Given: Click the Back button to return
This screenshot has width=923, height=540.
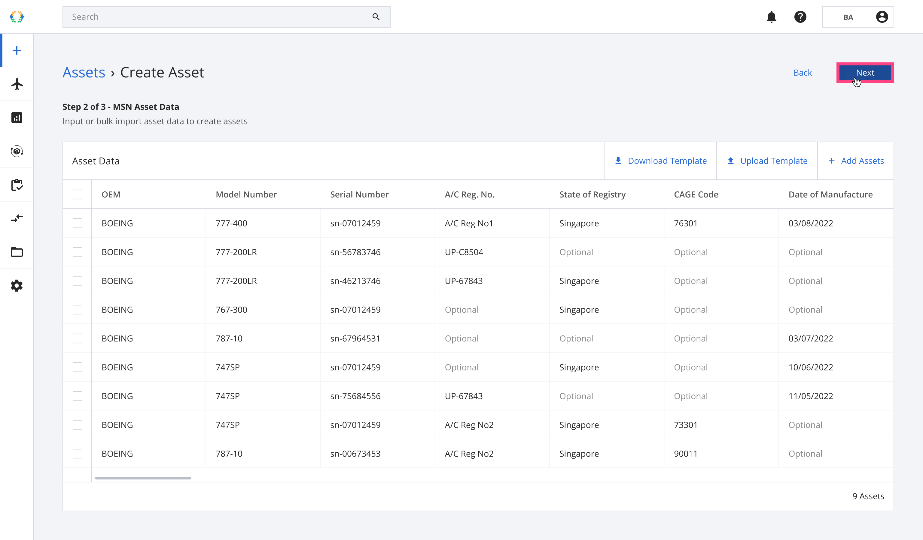Looking at the screenshot, I should pos(803,72).
